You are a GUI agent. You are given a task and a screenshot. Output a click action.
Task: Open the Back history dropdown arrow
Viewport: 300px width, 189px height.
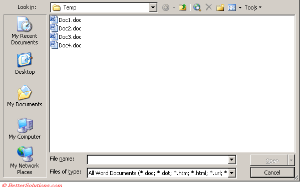tap(174, 7)
